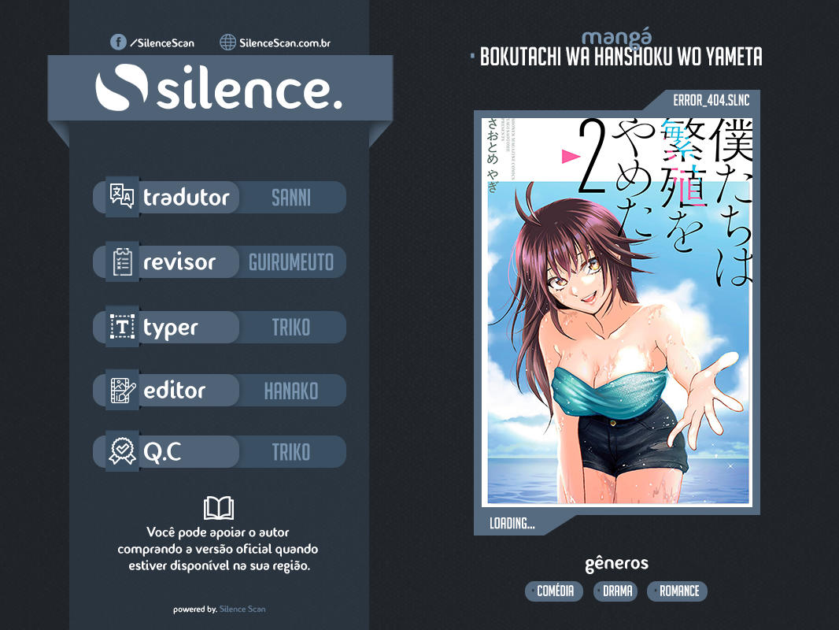The image size is (839, 630).
Task: Click the Silence Scan powered by link
Action: 242,609
